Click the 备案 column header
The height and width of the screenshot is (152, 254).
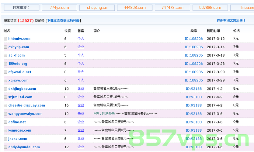click(x=81, y=31)
